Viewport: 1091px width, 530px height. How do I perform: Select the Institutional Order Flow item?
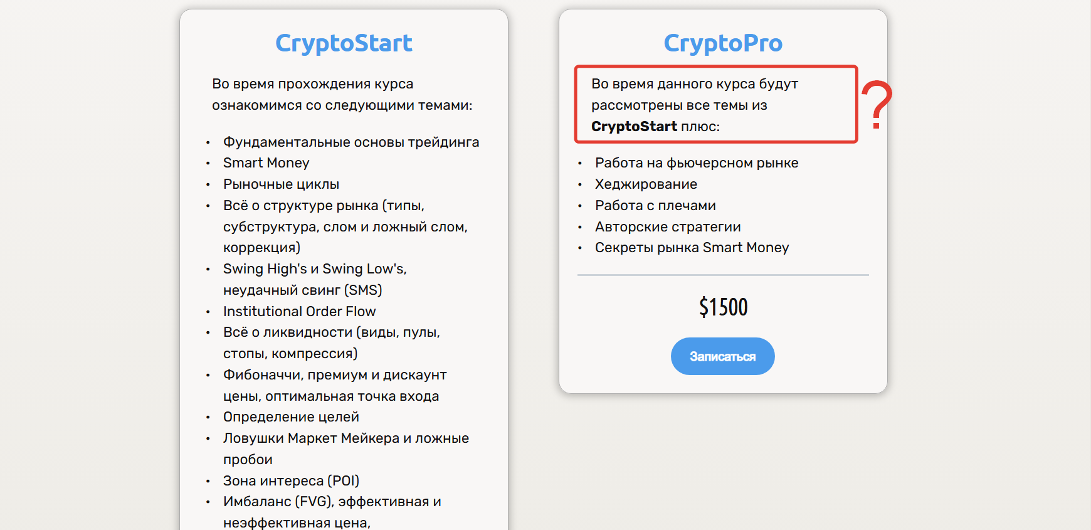(x=299, y=312)
